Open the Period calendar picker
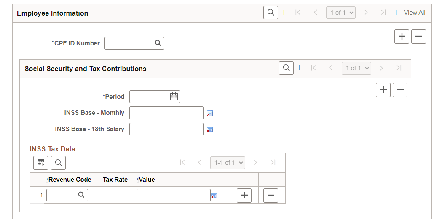 click(x=174, y=97)
